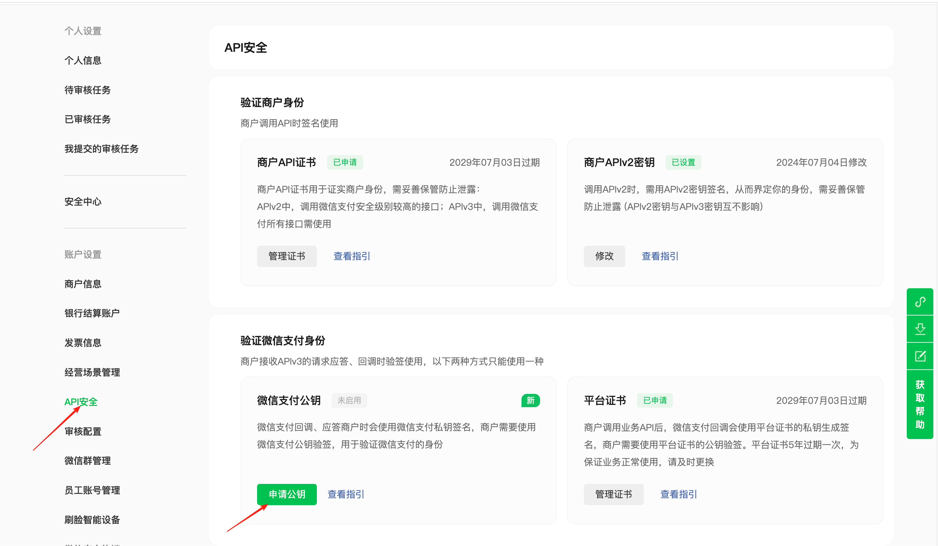Click the 验证商户身份 section heading
The width and height of the screenshot is (938, 546).
pos(272,102)
